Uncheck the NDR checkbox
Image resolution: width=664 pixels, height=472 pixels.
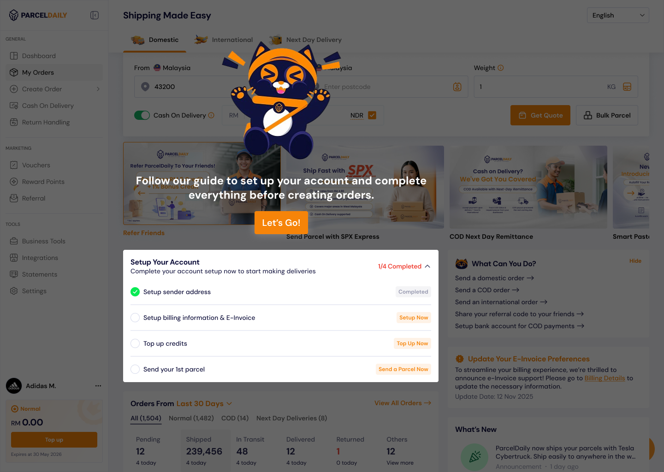(372, 115)
